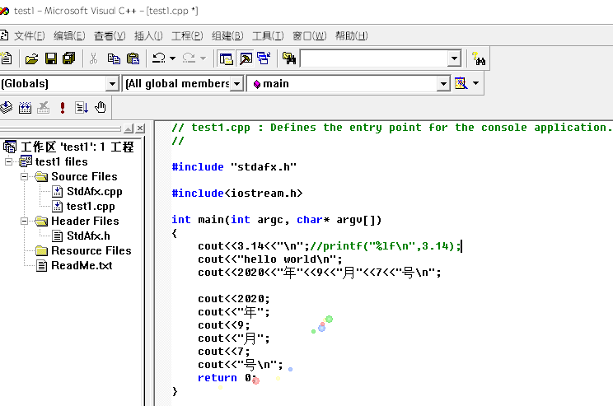Click the Search help binoculars icon
The height and width of the screenshot is (406, 613).
point(479,58)
